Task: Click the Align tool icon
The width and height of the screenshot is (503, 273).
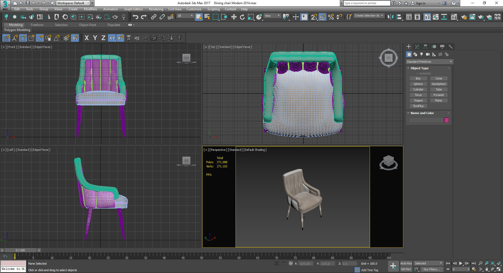Action: click(x=399, y=17)
